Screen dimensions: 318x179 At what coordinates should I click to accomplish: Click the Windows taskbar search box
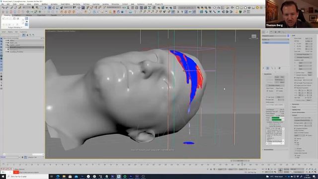(27, 177)
